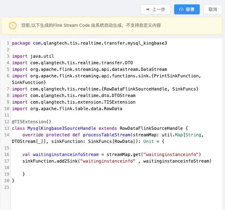Image resolution: width=225 pixels, height=210 pixels.
Task: Click the import of RowData line
Action: click(x=67, y=109)
